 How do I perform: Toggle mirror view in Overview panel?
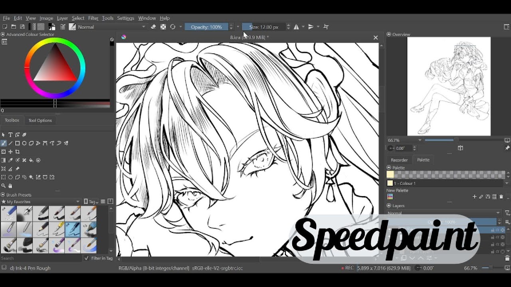click(x=460, y=148)
